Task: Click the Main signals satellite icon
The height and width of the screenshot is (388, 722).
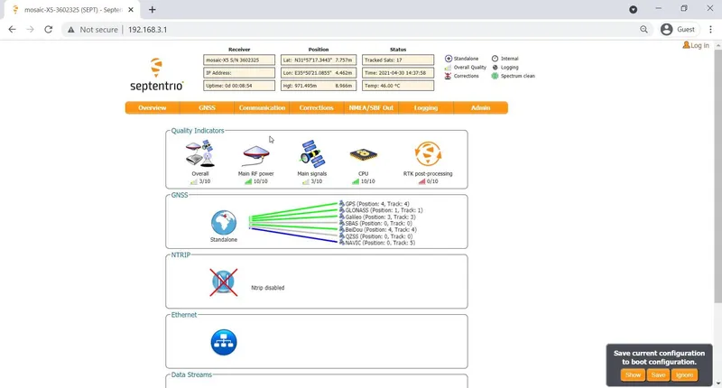Action: pos(312,154)
